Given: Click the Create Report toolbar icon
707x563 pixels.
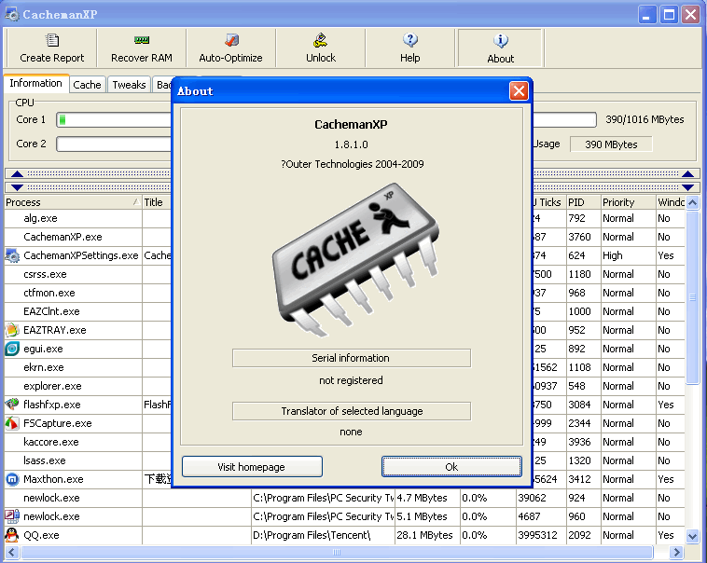Looking at the screenshot, I should [x=52, y=40].
